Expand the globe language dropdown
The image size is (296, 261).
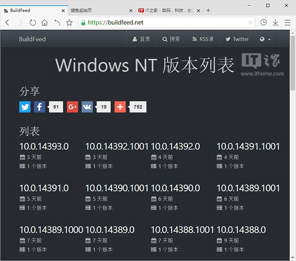click(265, 39)
